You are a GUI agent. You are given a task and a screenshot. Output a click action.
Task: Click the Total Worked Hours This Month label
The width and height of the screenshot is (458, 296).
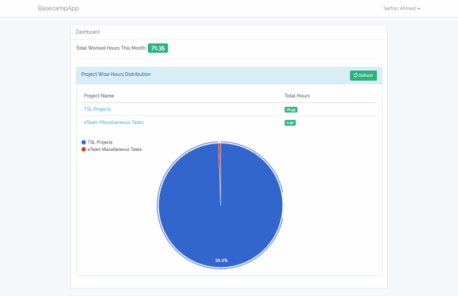click(x=111, y=48)
